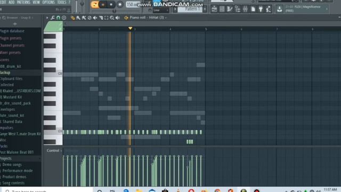The height and width of the screenshot is (192, 341).
Task: Click the plus icon at browser top
Action: point(15,24)
